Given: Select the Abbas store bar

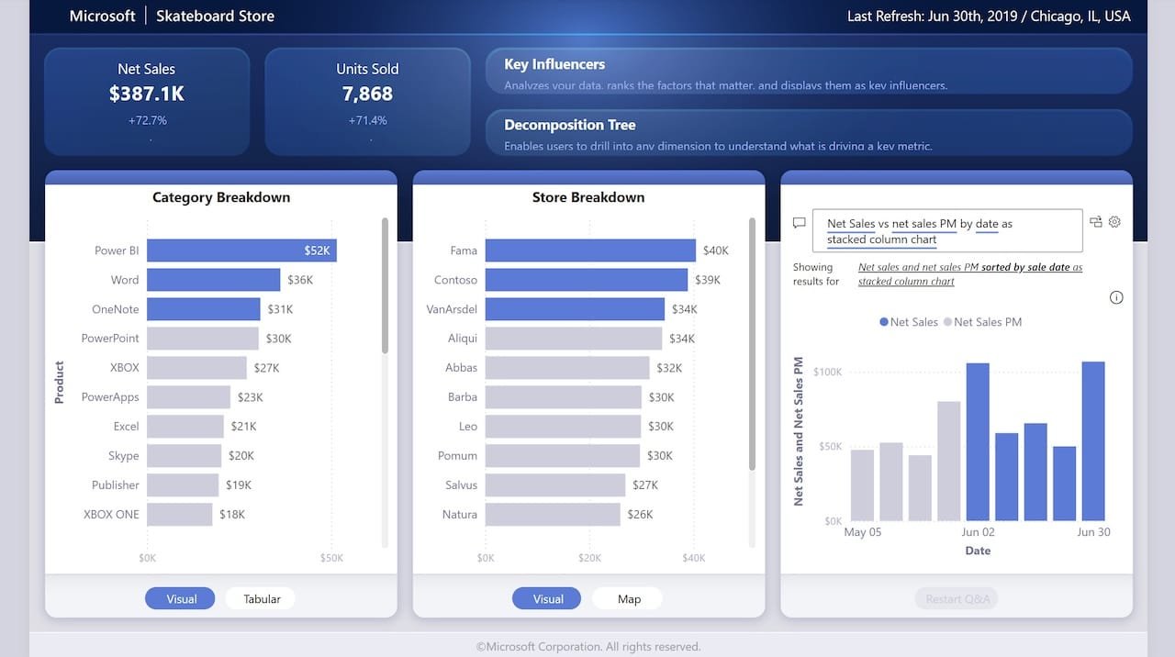Looking at the screenshot, I should coord(567,368).
